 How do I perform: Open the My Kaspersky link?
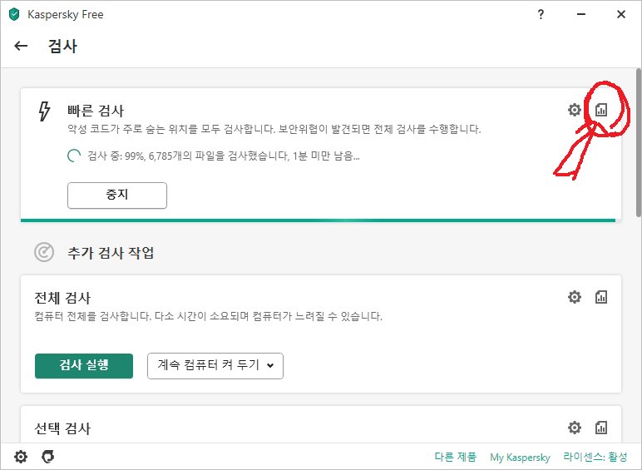point(520,458)
